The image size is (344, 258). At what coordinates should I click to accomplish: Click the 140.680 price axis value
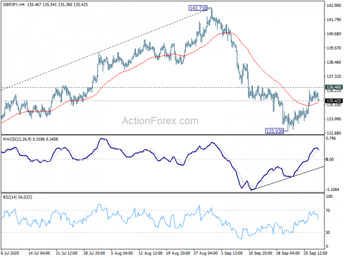(x=334, y=34)
